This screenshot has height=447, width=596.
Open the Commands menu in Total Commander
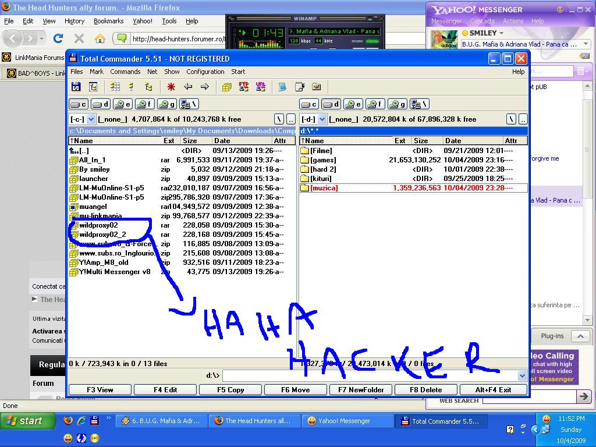125,72
